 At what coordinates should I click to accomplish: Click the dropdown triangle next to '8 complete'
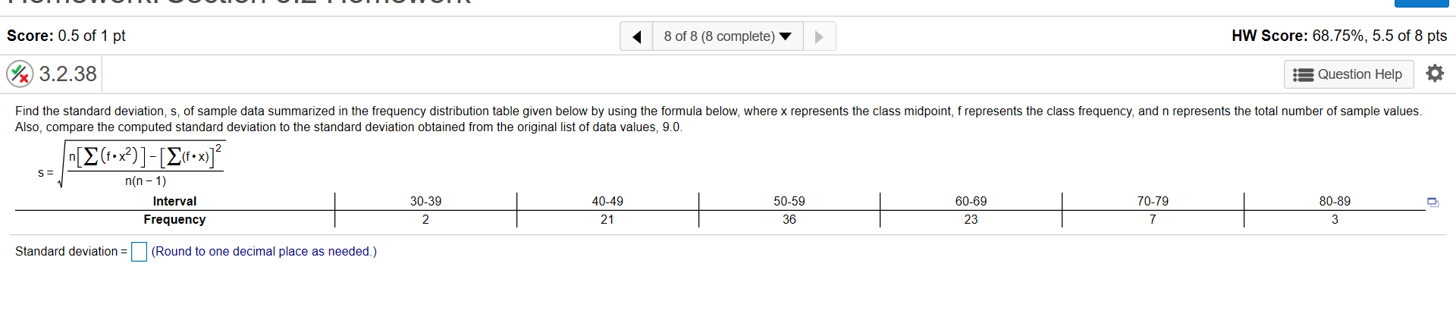[786, 36]
